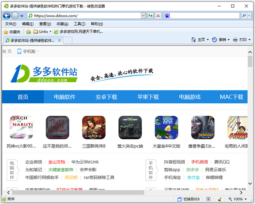Open the 文件(F) menu
The width and height of the screenshot is (255, 204).
[x=11, y=24]
